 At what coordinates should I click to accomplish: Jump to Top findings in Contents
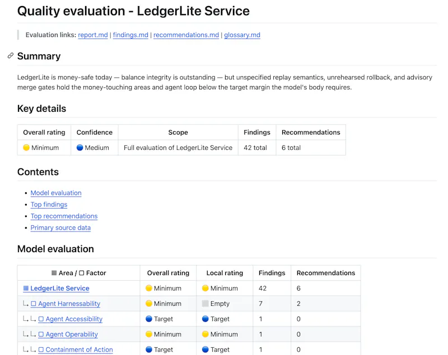coord(49,205)
